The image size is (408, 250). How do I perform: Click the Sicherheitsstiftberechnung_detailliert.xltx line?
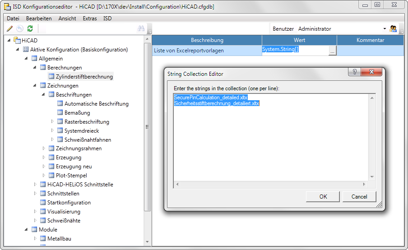pos(217,103)
